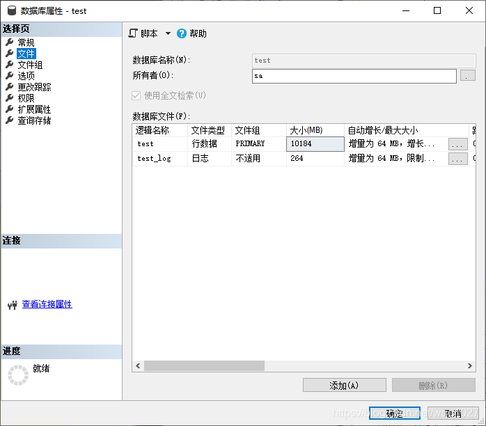Click the test_log row's autogrowth text 增量为 64 MB，限制

(391, 158)
